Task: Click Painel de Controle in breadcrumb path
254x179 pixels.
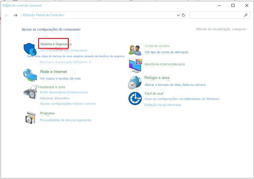Action: [x=50, y=15]
